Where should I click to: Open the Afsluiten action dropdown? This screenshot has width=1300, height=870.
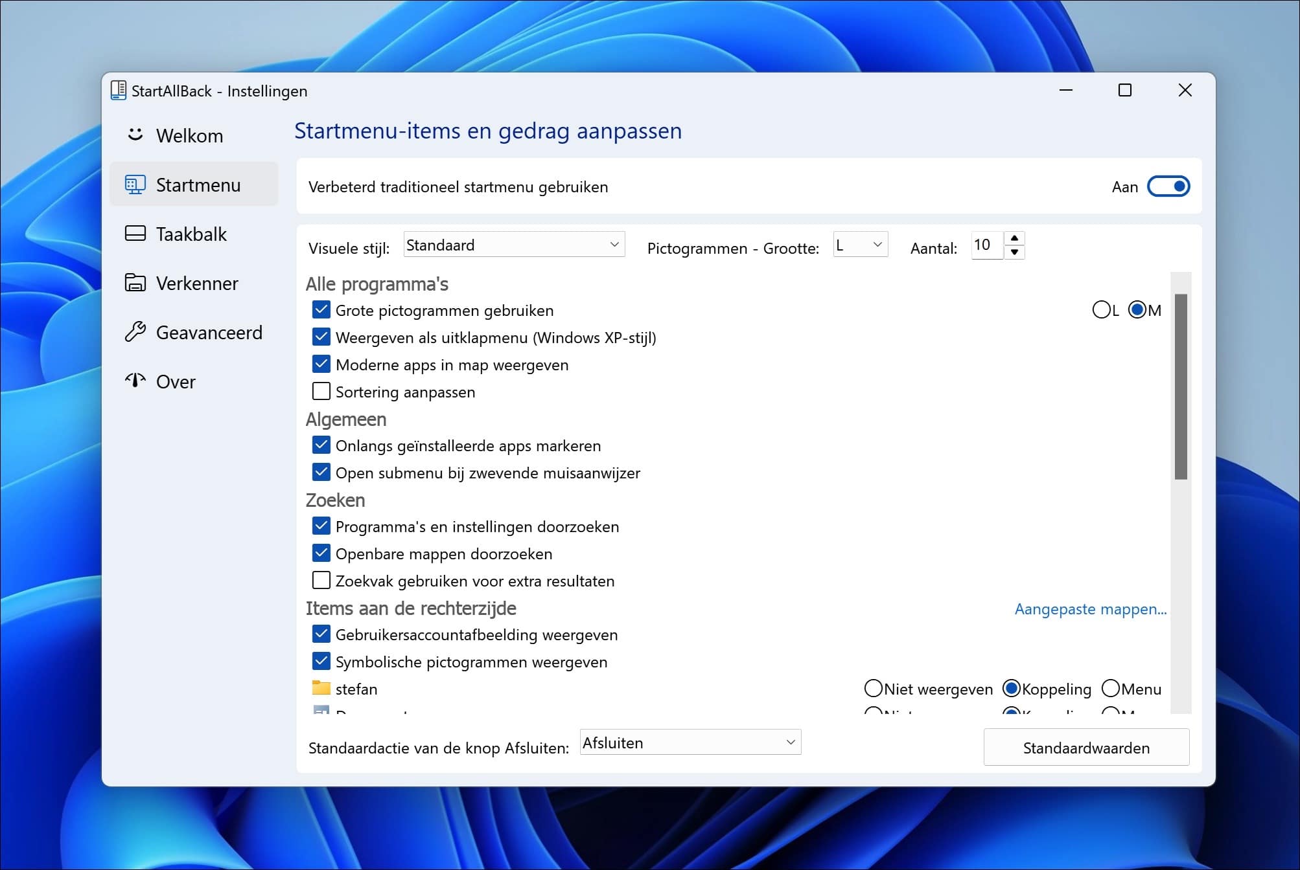pos(689,742)
